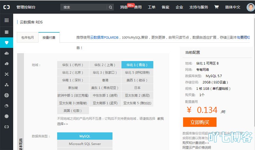
Task: Open the globe domain sidebar icon
Action: (x=6, y=95)
